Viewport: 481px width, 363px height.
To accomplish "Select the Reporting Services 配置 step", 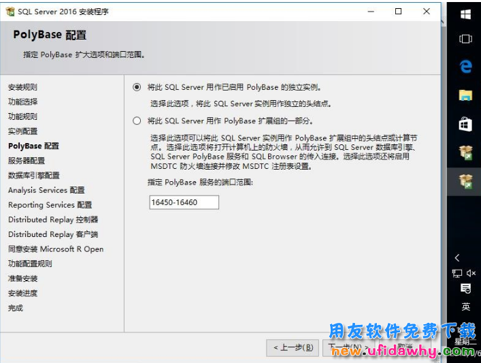I will point(50,205).
